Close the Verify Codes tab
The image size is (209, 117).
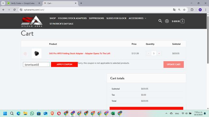(39, 3)
